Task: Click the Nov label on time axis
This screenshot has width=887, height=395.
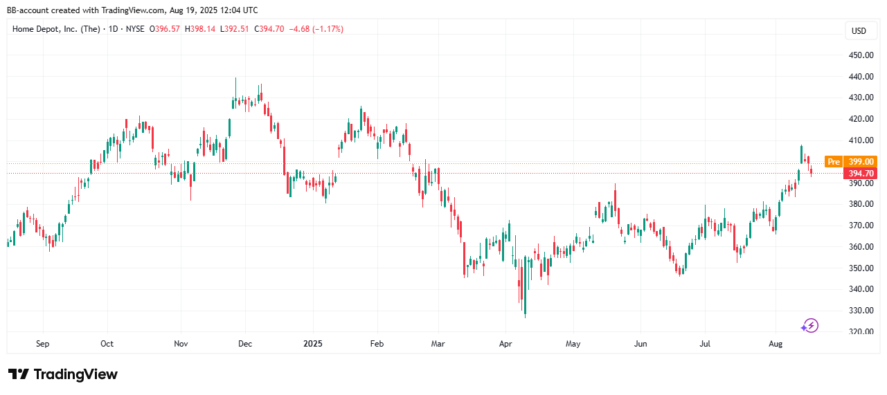Action: [x=181, y=344]
